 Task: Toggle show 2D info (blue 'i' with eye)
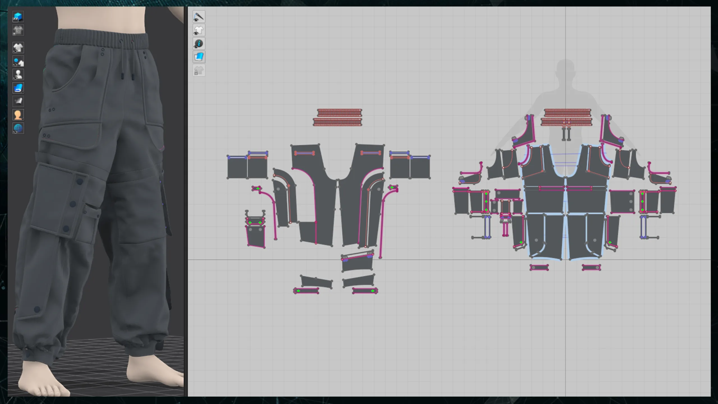(199, 43)
